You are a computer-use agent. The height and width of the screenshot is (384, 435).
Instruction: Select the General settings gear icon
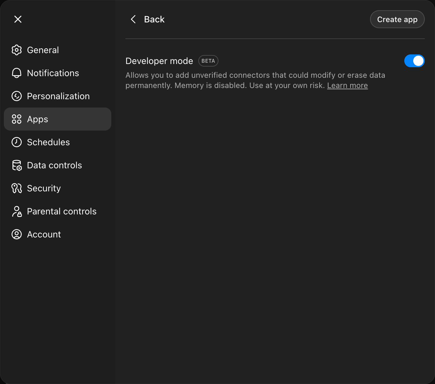pos(17,50)
